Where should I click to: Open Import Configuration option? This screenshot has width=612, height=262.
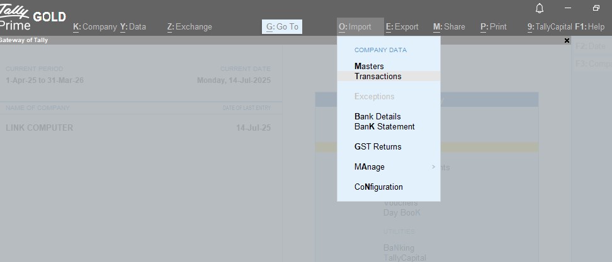pyautogui.click(x=378, y=187)
